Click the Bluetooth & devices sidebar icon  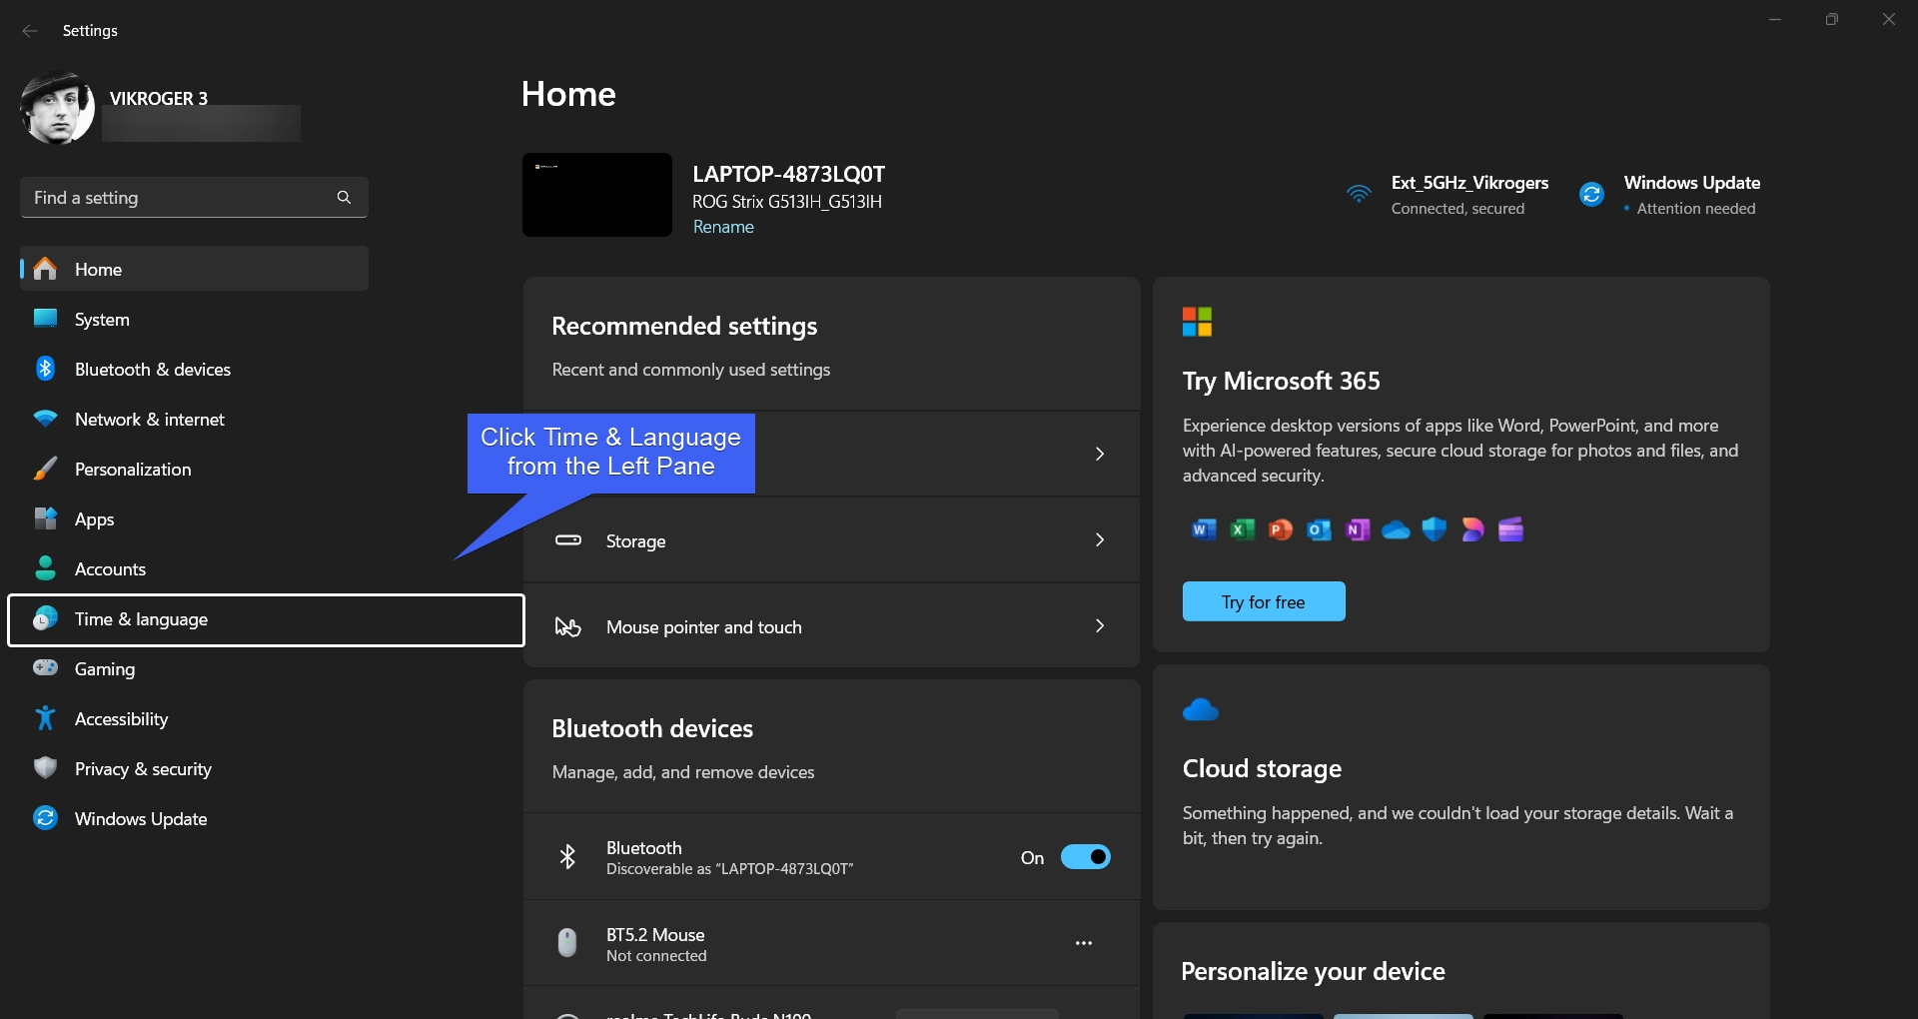[x=45, y=369]
